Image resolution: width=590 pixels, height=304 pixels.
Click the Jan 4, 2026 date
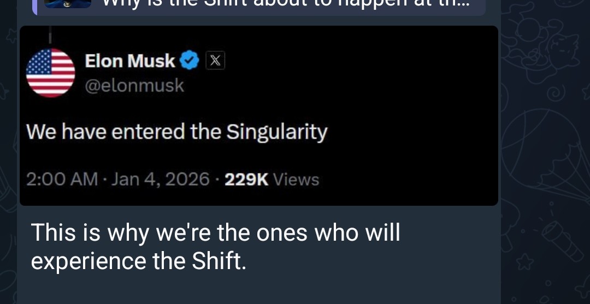tap(160, 178)
